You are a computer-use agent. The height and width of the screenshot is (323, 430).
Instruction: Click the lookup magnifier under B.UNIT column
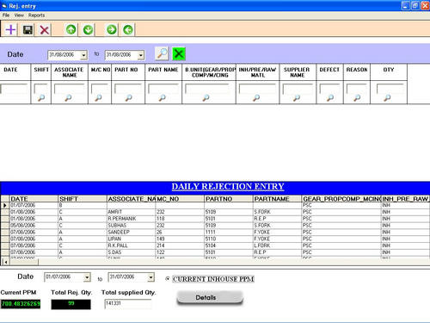(206, 98)
